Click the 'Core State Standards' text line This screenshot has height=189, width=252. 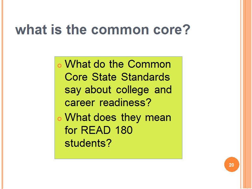tap(117, 77)
